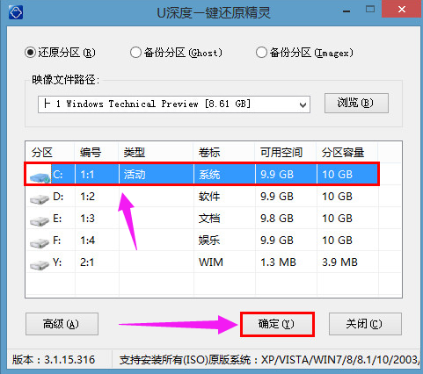Click partition number 1:4
Image resolution: width=423 pixels, height=374 pixels.
click(x=87, y=241)
